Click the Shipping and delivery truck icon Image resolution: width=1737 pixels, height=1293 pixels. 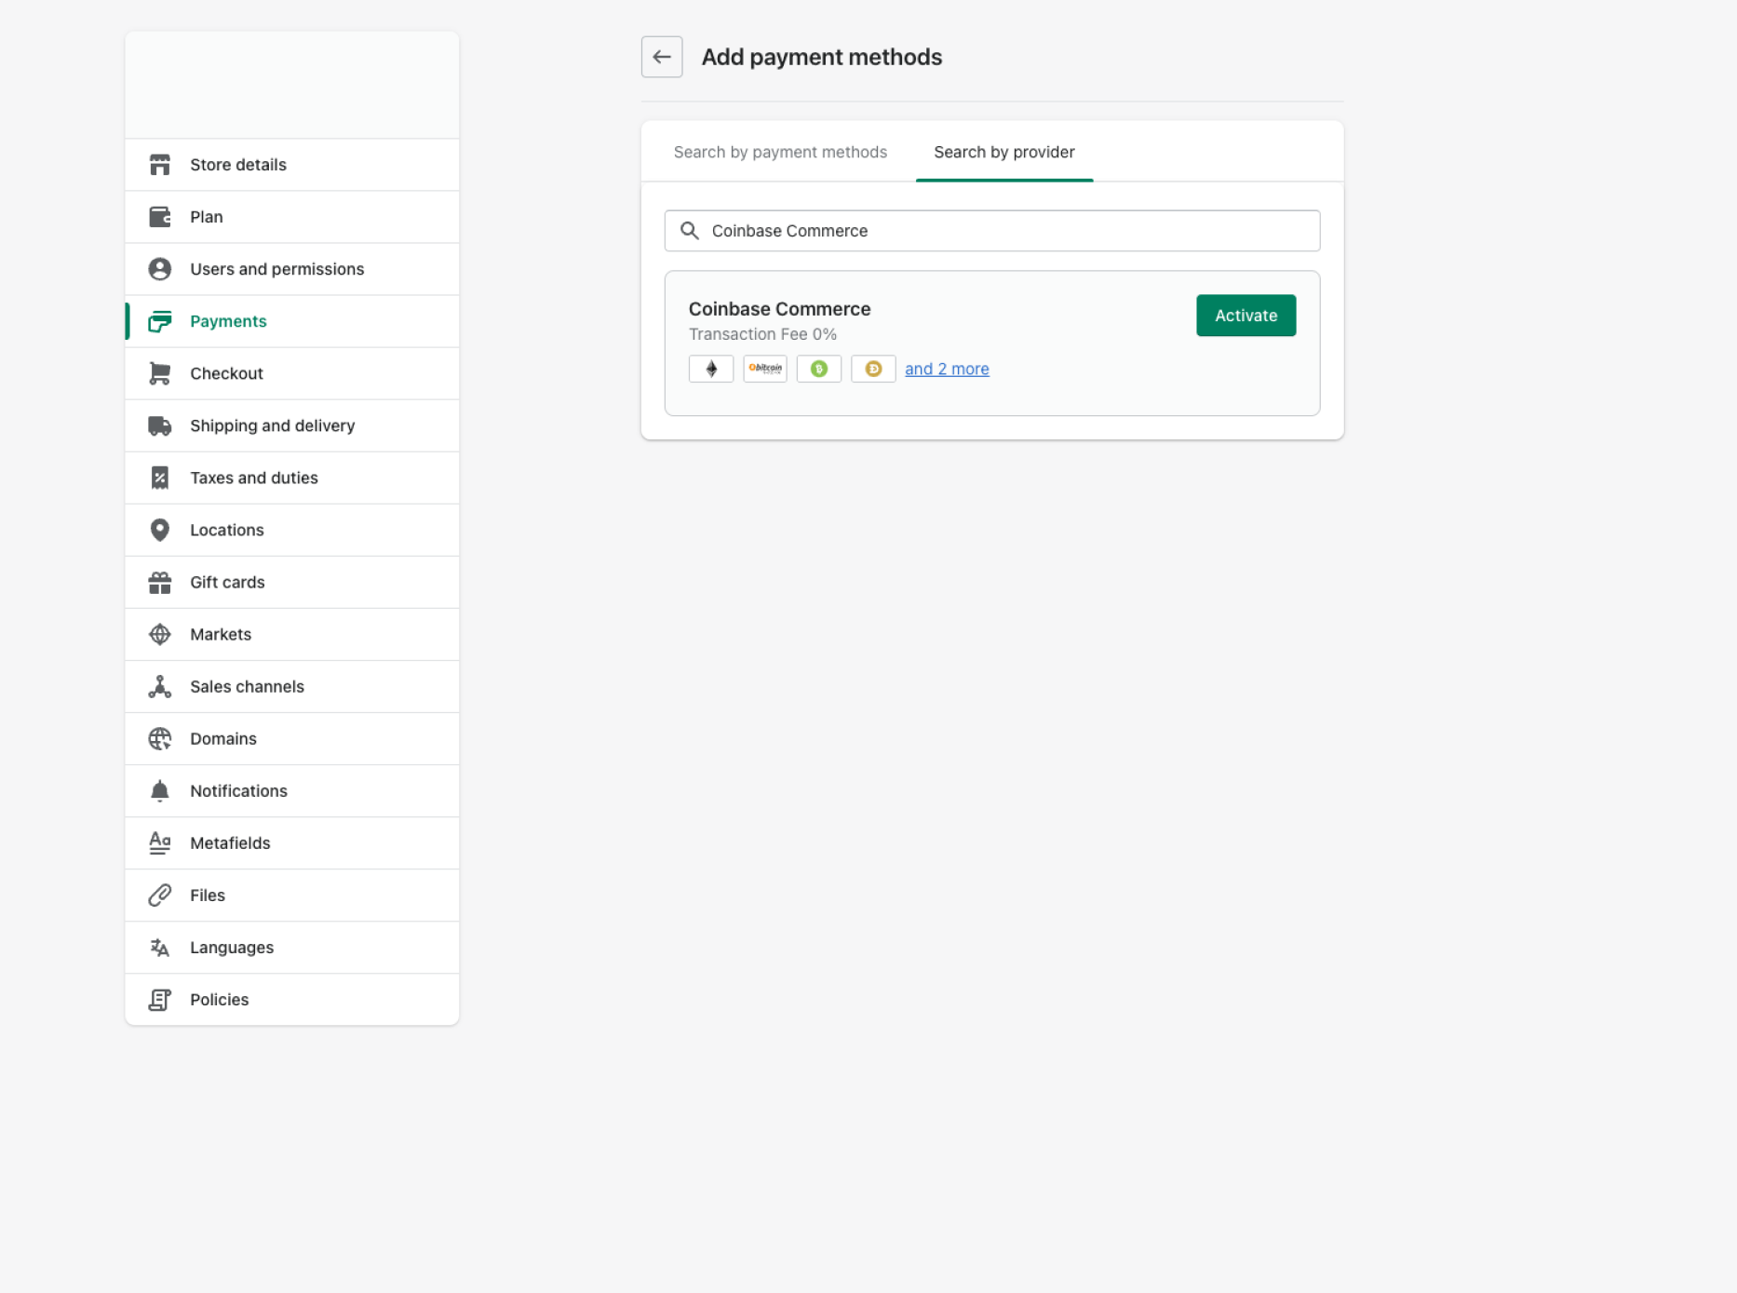[x=159, y=425]
